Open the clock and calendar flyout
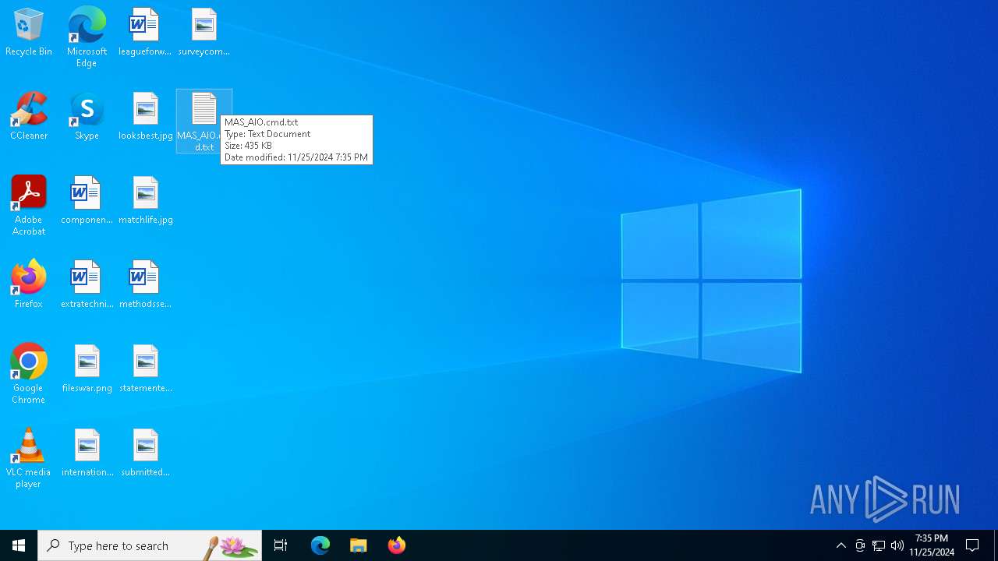 click(932, 545)
